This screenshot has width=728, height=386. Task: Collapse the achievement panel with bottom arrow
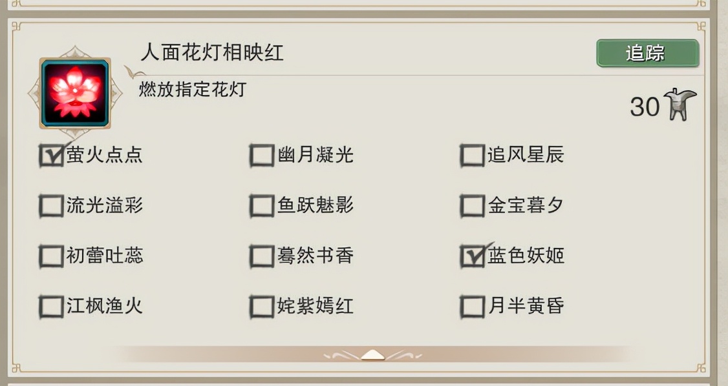coord(372,354)
